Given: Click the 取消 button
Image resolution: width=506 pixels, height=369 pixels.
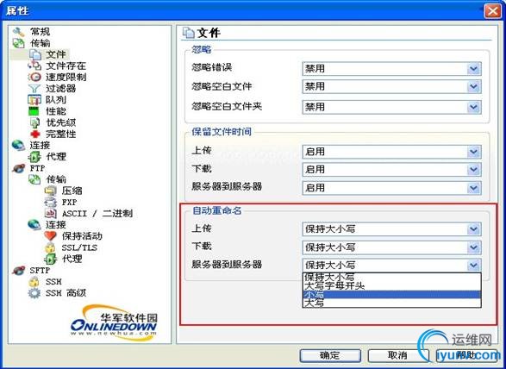Looking at the screenshot, I should coord(398,356).
